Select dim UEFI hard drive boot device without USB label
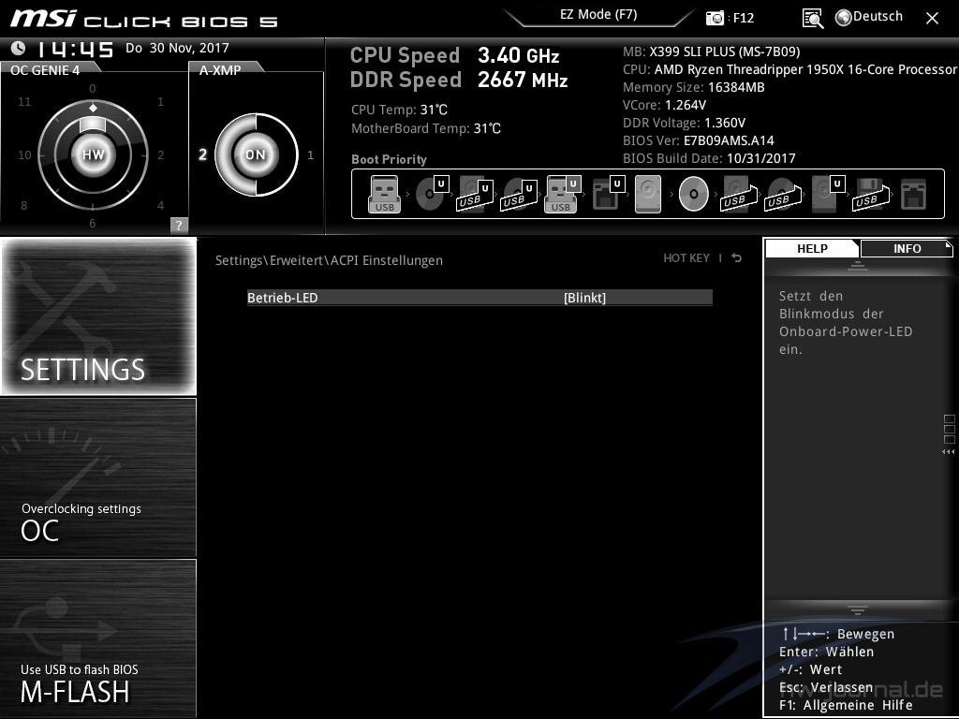 [x=828, y=194]
